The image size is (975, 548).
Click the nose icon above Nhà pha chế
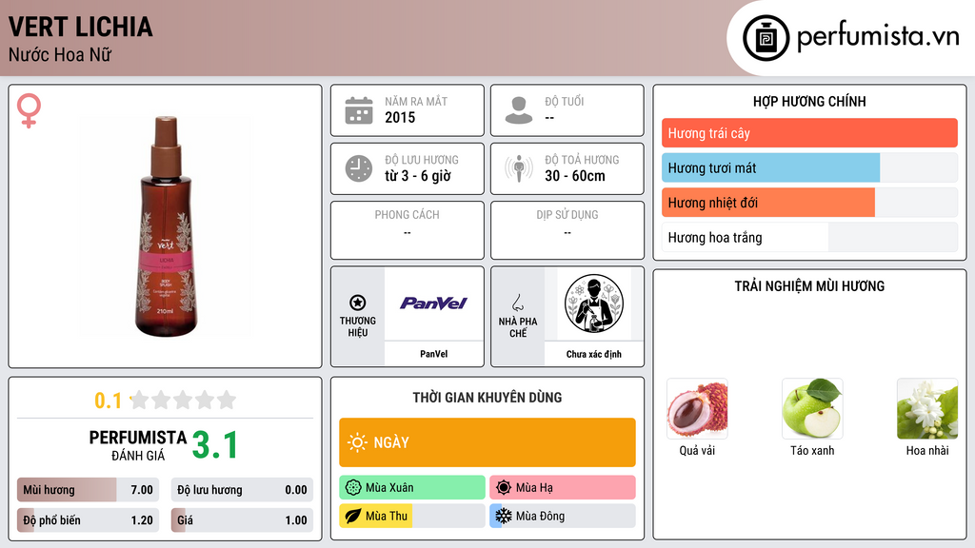pos(517,303)
